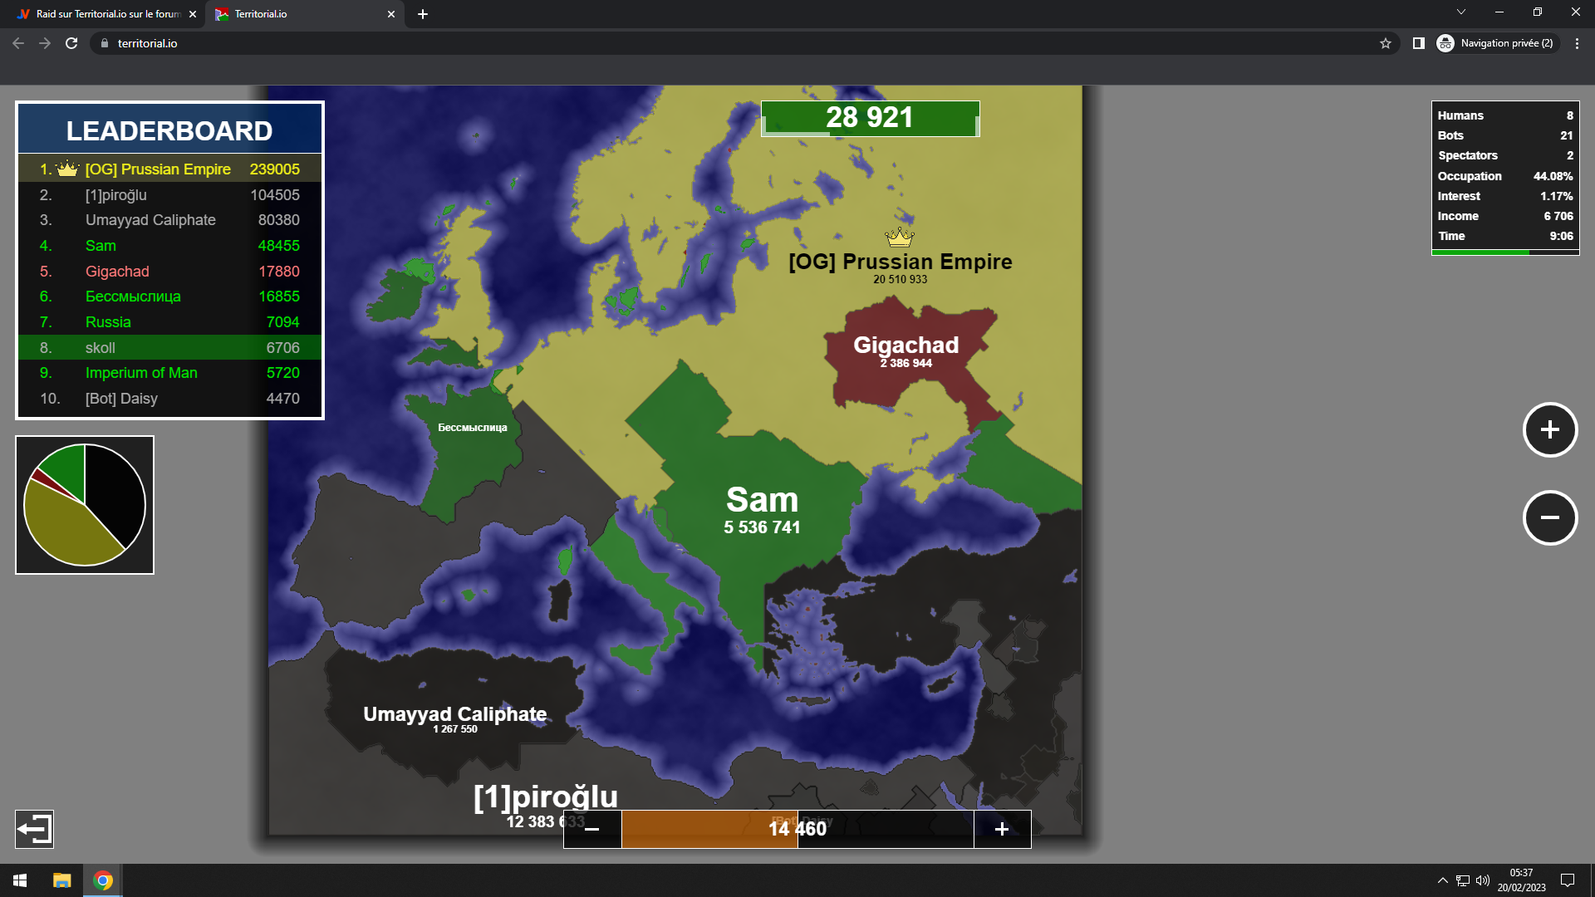Reload the territorial.io page
1595x897 pixels.
[71, 43]
